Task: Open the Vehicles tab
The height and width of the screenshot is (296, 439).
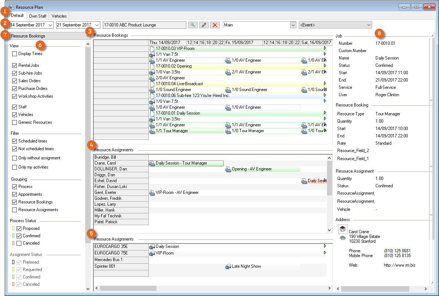Action: pos(59,16)
